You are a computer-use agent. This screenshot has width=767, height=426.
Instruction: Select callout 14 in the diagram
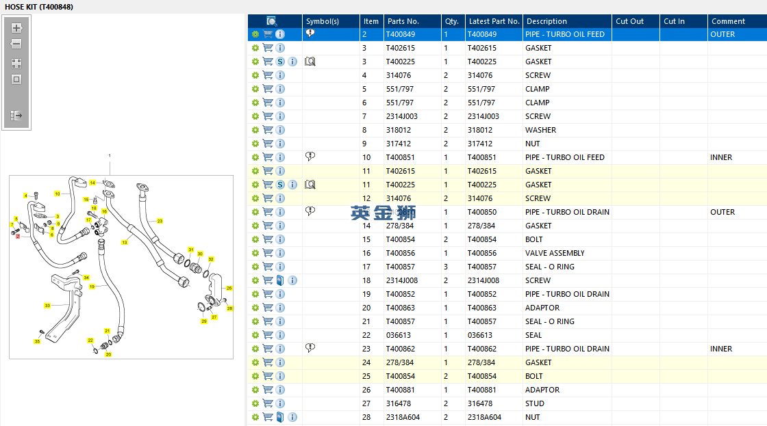[x=92, y=183]
